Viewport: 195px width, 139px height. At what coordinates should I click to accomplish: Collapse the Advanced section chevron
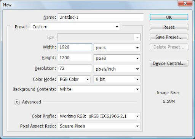17,102
